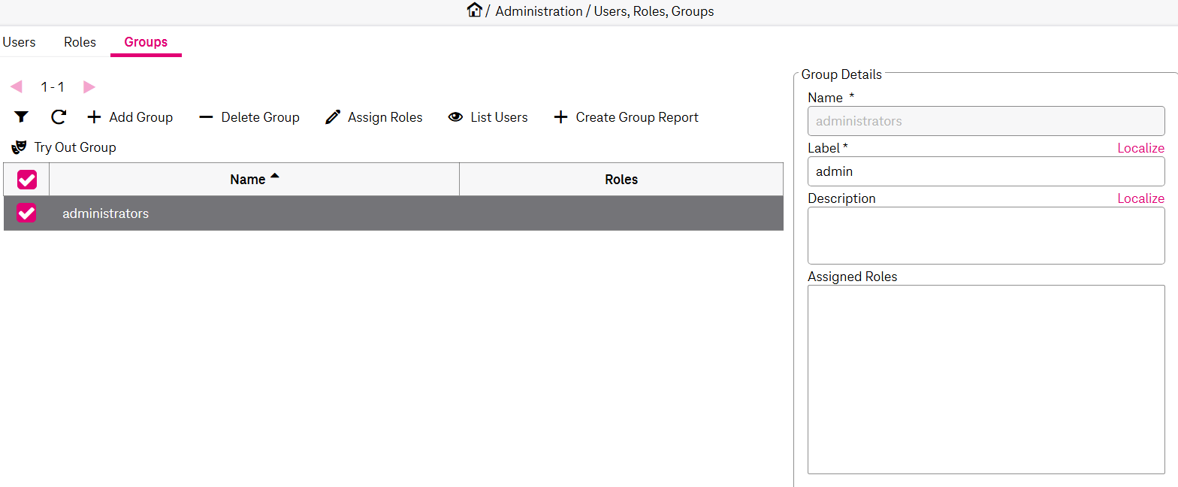
Task: Sort by Name column header
Action: pyautogui.click(x=248, y=180)
